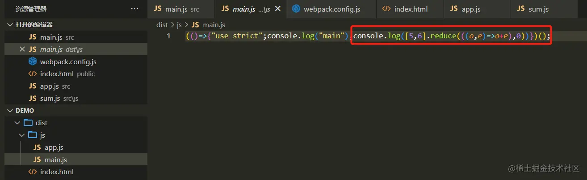The height and width of the screenshot is (180, 587).
Task: Open the explorer panel's more actions menu
Action: (x=134, y=8)
